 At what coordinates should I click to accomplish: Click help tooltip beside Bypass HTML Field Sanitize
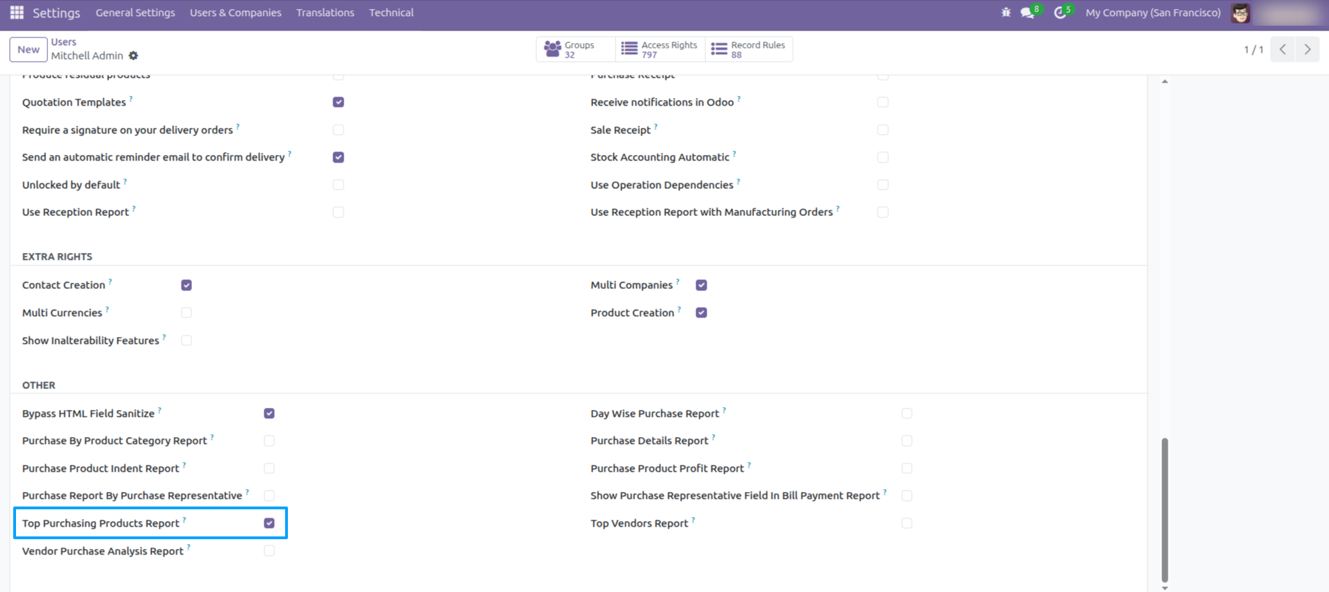[159, 410]
